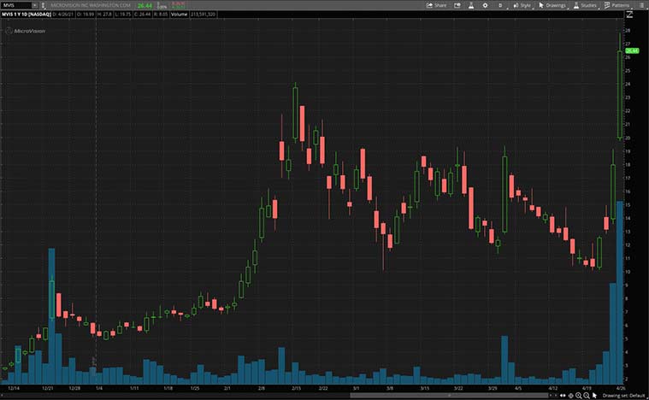
Task: Open the D timeframe dropdown
Action: point(501,5)
